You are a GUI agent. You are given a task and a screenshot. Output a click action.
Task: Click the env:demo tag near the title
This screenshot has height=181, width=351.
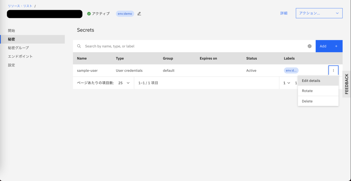click(x=125, y=13)
